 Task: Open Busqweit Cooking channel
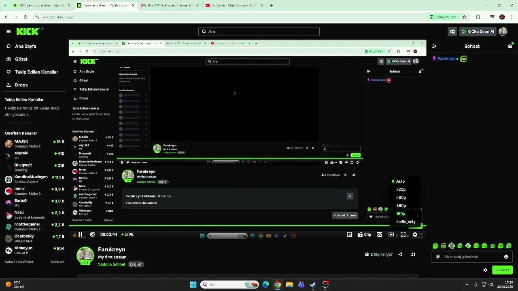click(x=34, y=167)
